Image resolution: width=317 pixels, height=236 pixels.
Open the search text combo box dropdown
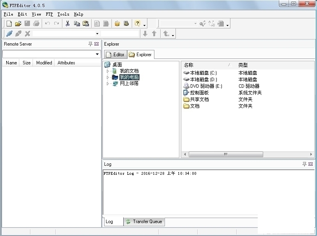(x=195, y=23)
